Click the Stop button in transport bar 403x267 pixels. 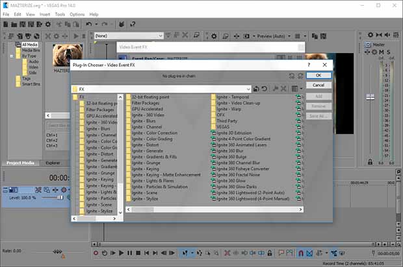(x=138, y=253)
